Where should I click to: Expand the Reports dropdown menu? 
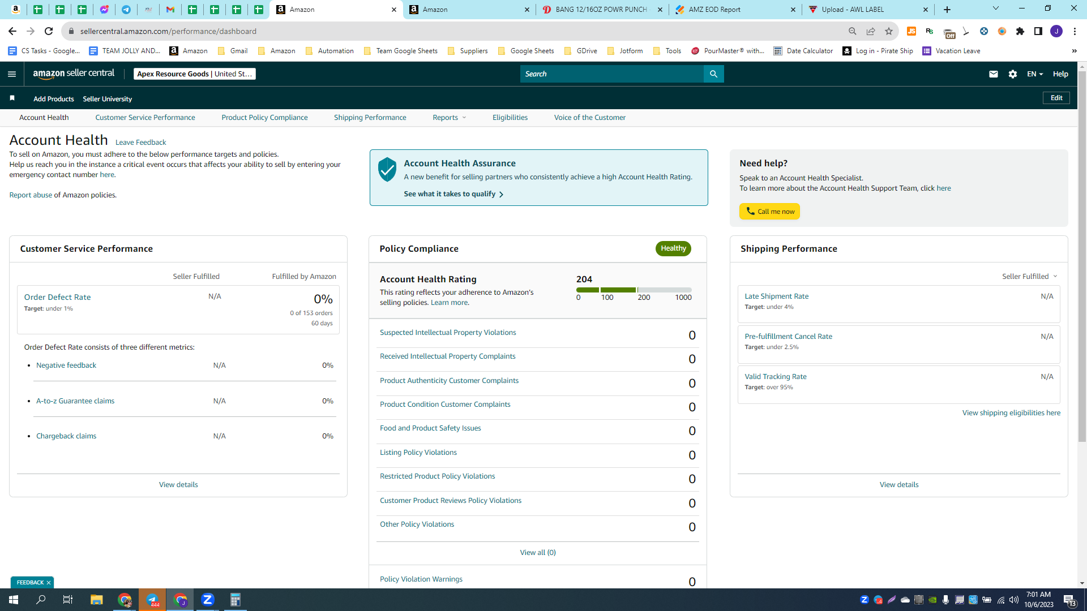point(450,118)
